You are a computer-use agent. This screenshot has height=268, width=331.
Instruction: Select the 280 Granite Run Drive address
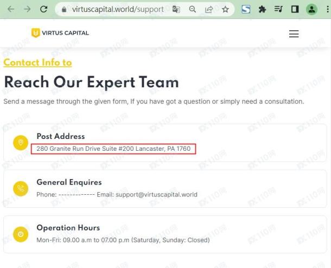pos(113,149)
